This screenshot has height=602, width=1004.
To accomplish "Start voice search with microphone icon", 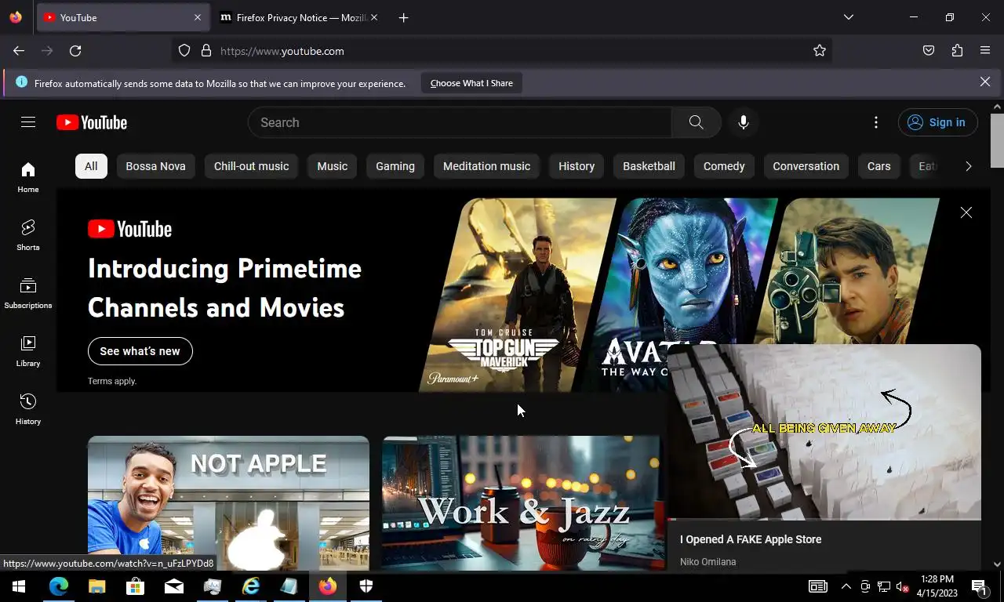I will tap(744, 122).
